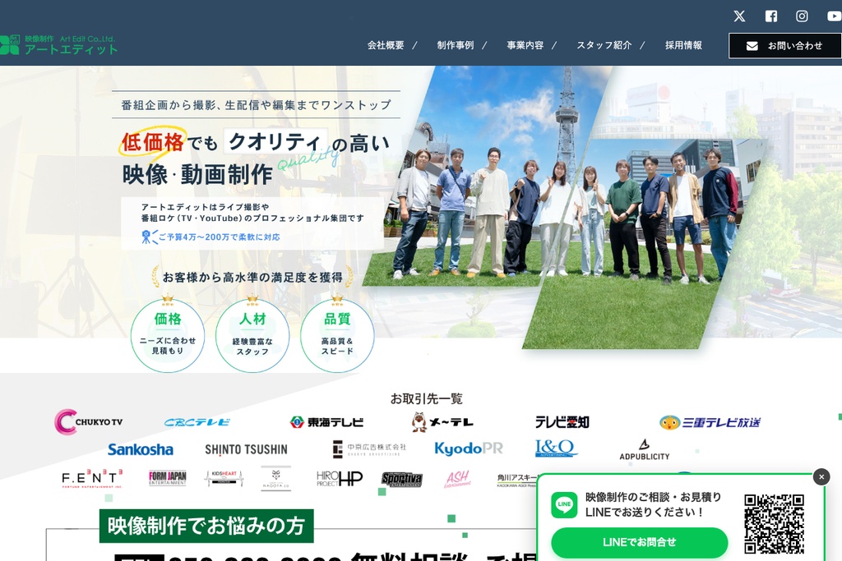Close the LINE inquiry popup
This screenshot has height=561, width=842.
click(x=821, y=476)
